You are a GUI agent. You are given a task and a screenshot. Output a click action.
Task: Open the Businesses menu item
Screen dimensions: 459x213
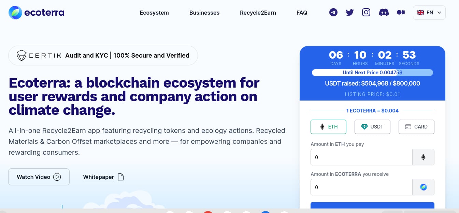click(204, 13)
